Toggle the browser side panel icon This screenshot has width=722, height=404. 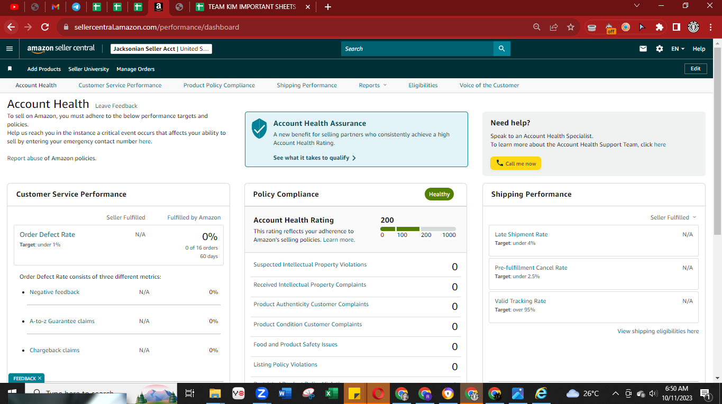click(x=676, y=27)
